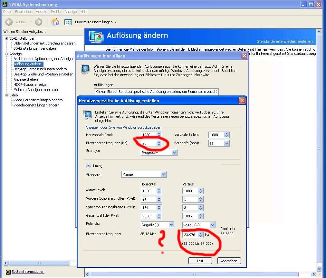Screen dimensions: 326x278
Task: Click the Vertikale Zeilen spinner arrows
Action: 227,134
